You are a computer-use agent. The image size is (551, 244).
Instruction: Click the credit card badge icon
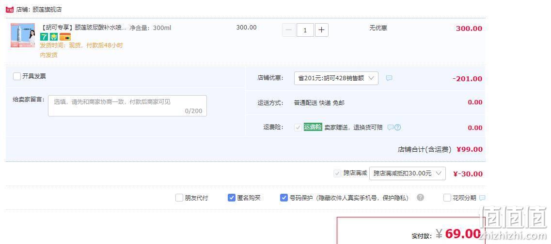[x=65, y=36]
